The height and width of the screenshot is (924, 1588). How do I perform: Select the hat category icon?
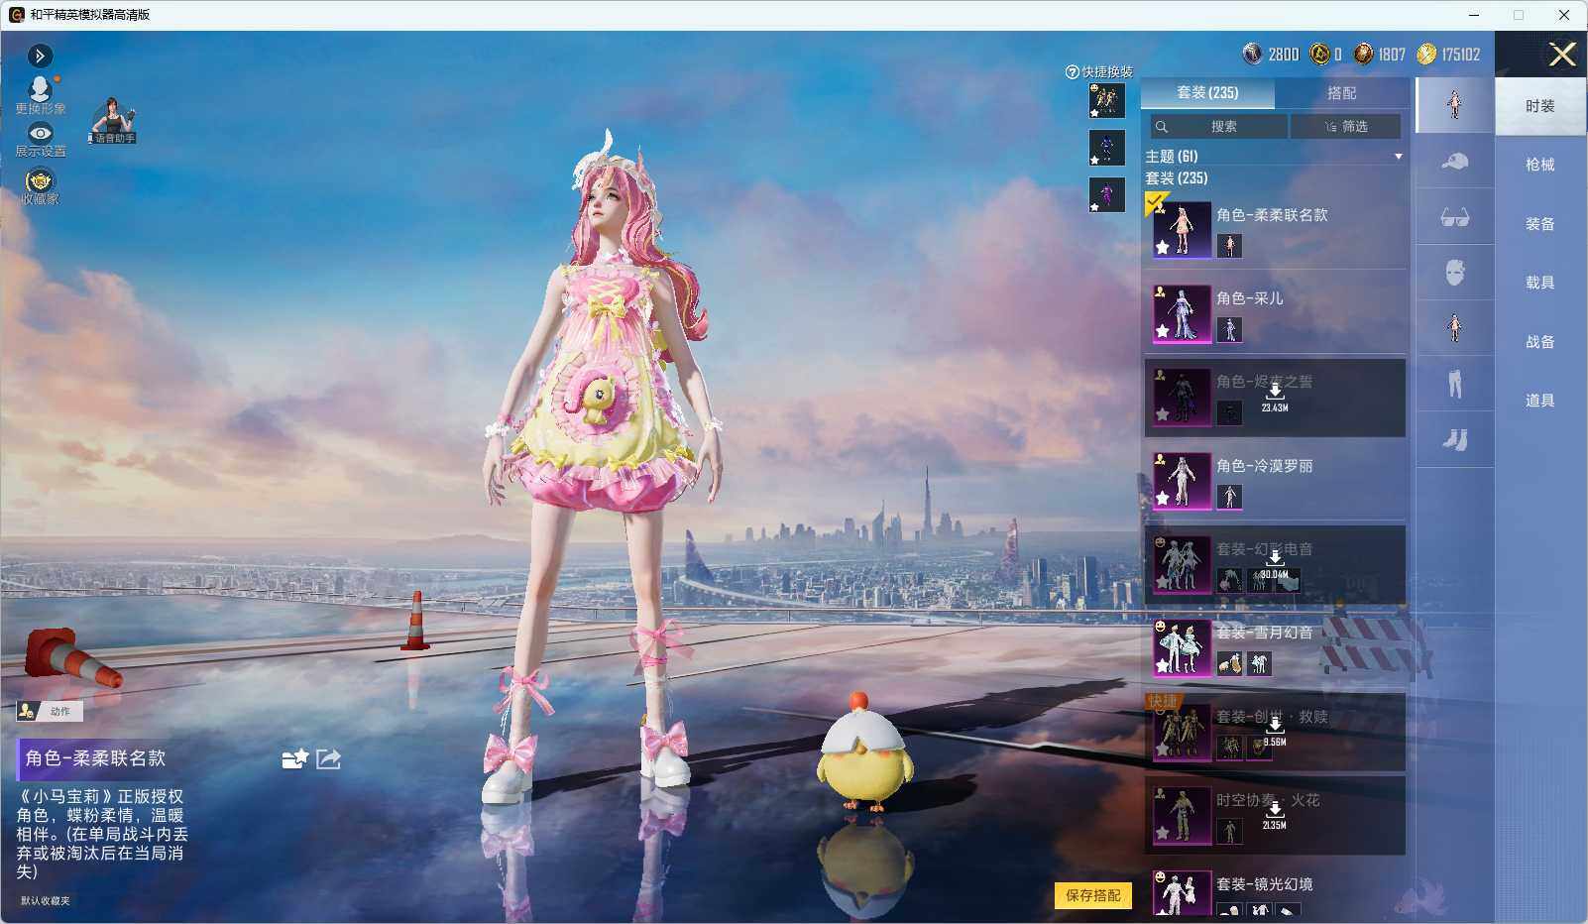1454,161
